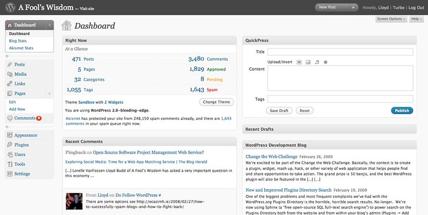This screenshot has width=428, height=215.
Task: Click the Add Video icon in QuickPress
Action: point(308,62)
